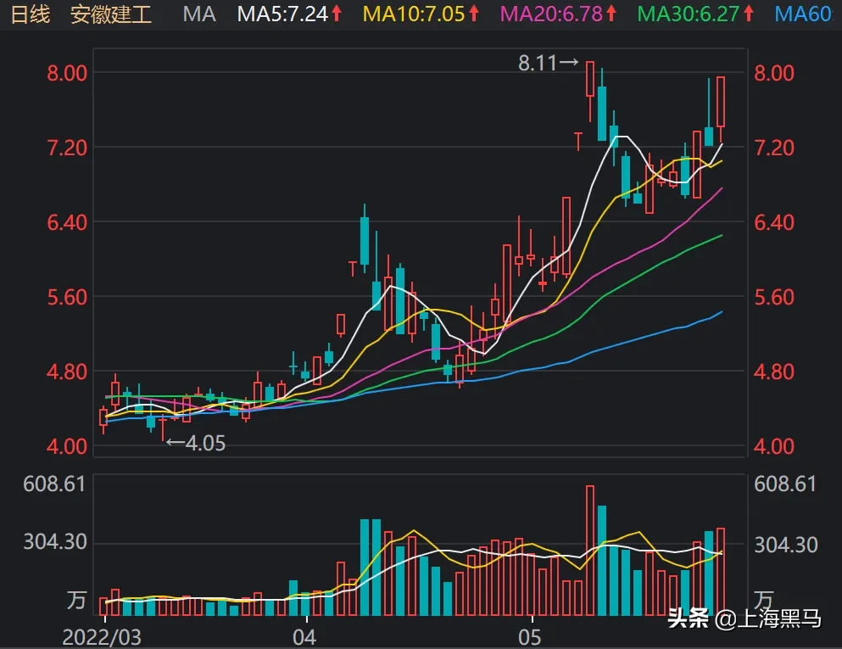
Task: Click the right axis 7.20 label
Action: (774, 148)
